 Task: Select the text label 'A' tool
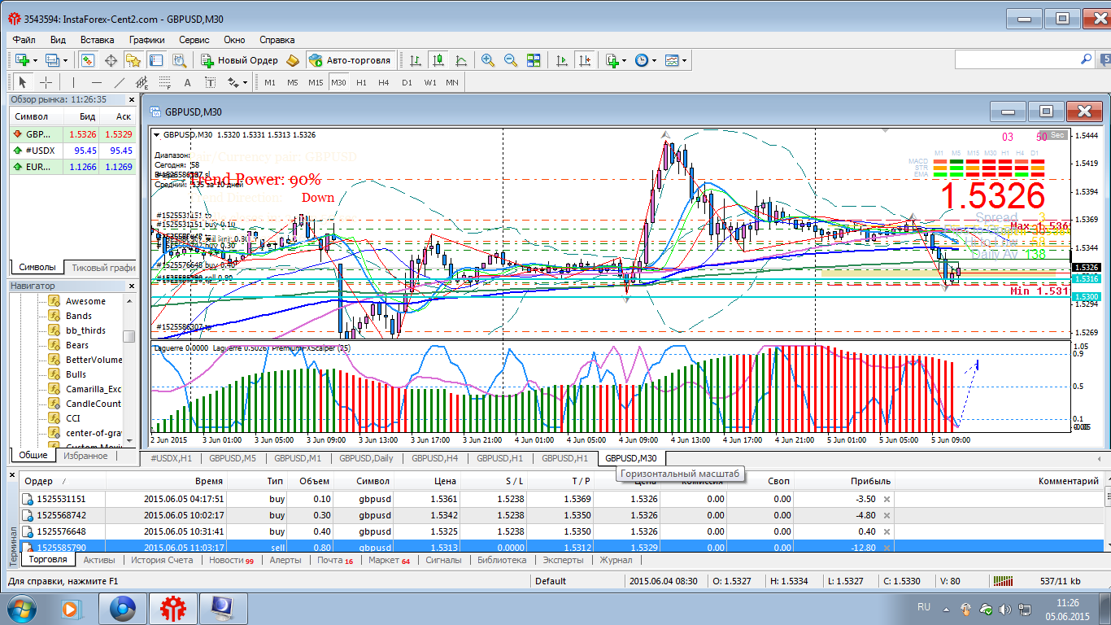(187, 82)
